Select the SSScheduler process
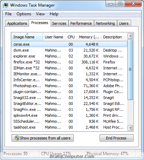The height and width of the screenshot is (160, 144). tap(69, 121)
